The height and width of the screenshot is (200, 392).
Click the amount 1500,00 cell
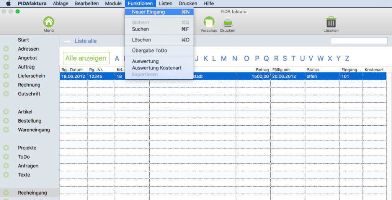click(253, 76)
